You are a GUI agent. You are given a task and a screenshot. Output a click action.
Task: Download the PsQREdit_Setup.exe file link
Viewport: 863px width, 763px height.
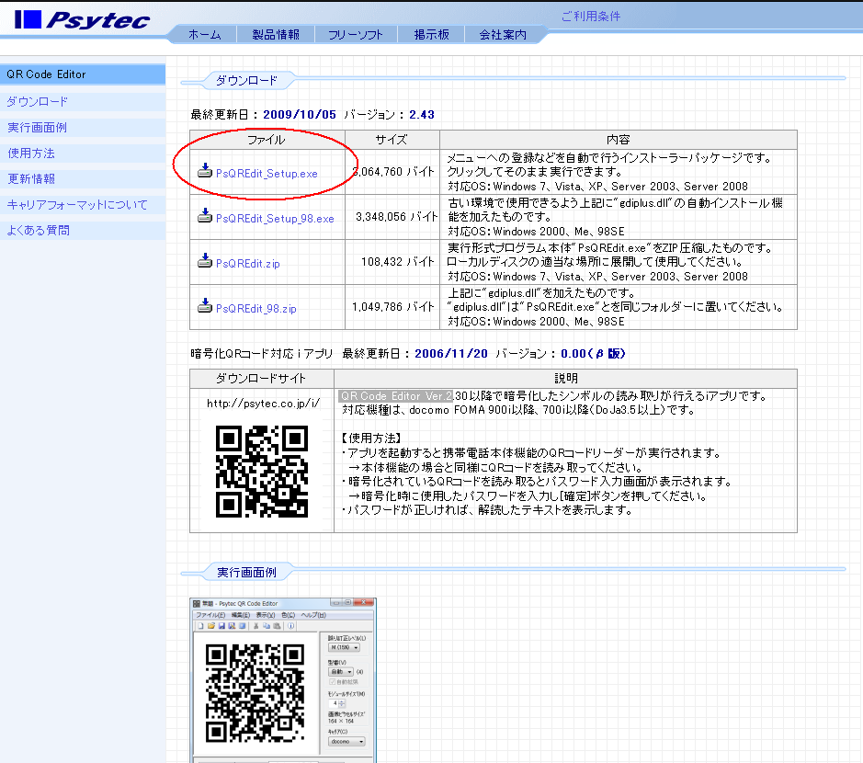[x=267, y=174]
